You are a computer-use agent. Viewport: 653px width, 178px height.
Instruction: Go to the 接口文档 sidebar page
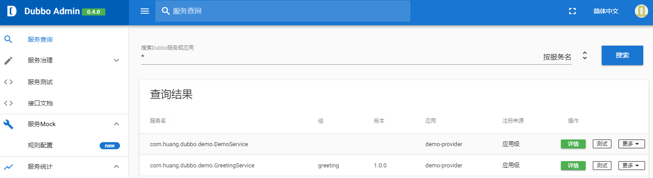click(x=40, y=103)
